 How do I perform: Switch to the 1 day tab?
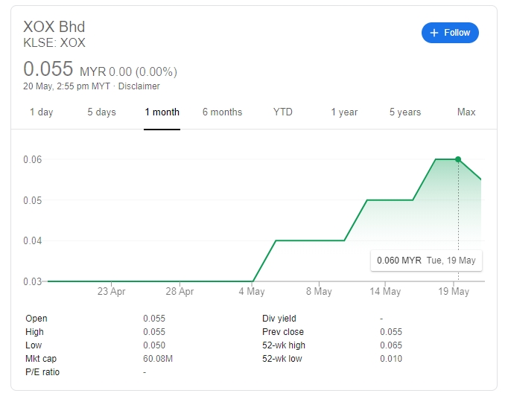pos(41,112)
